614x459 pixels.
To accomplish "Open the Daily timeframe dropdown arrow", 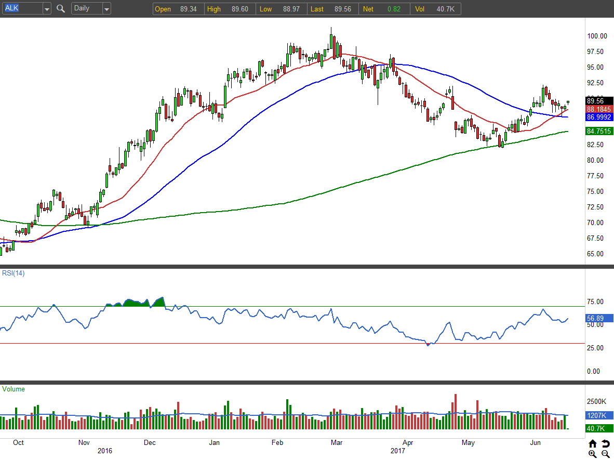I will (106, 9).
